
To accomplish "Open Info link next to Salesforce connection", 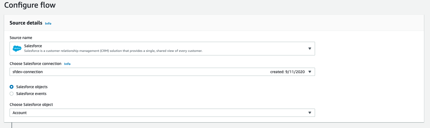I will point(67,64).
